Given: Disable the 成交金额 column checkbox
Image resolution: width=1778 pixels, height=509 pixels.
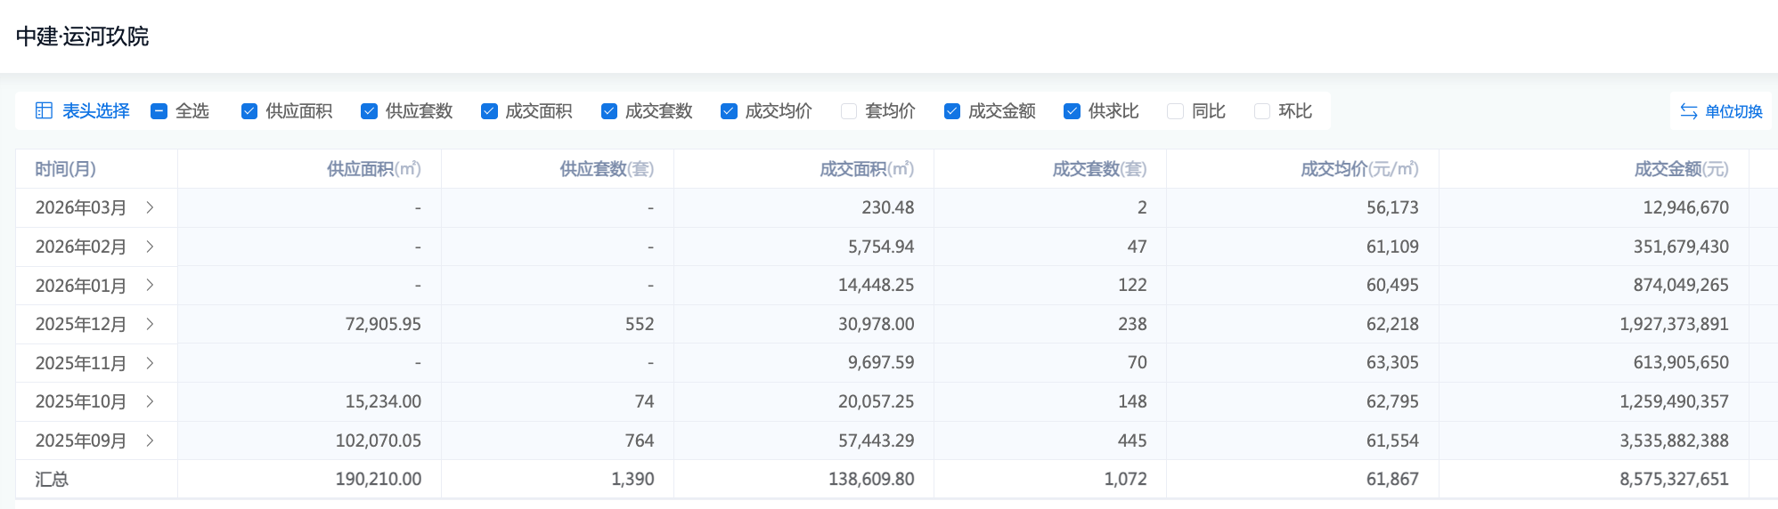Looking at the screenshot, I should (x=952, y=111).
